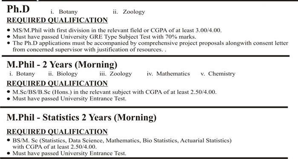Click the BS/M. Sc Statistics, Data Science line

pyautogui.click(x=122, y=144)
